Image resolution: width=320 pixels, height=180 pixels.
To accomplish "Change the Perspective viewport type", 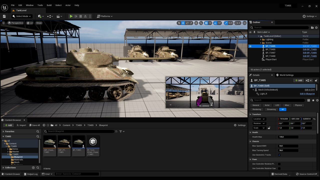I will 15,23.
